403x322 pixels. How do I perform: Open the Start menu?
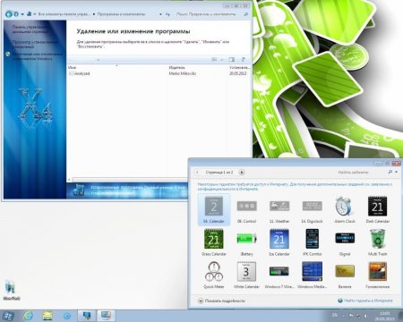pos(8,316)
